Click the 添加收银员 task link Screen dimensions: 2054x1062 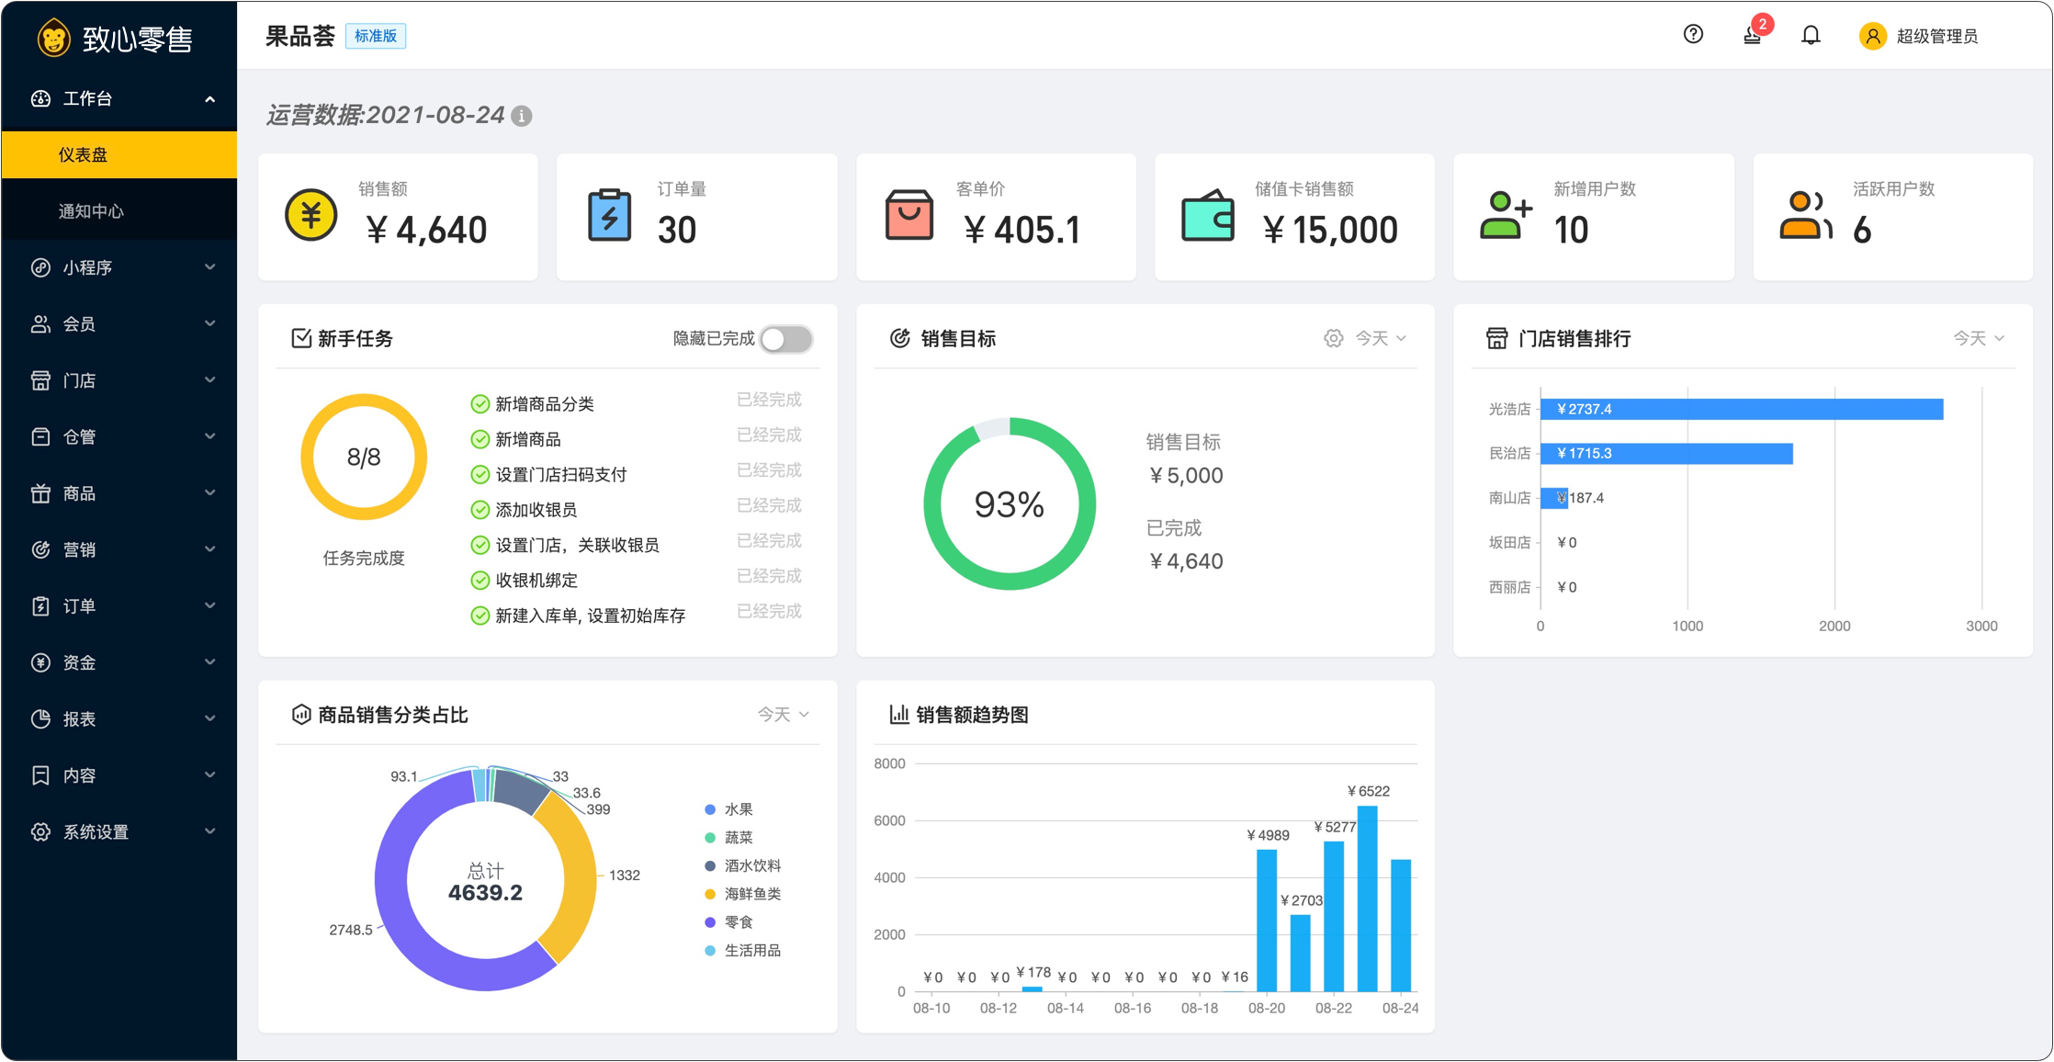pos(536,510)
